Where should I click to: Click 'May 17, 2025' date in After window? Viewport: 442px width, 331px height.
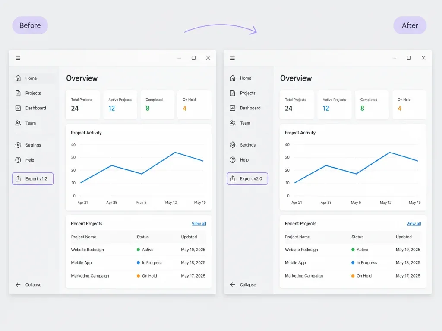point(408,276)
